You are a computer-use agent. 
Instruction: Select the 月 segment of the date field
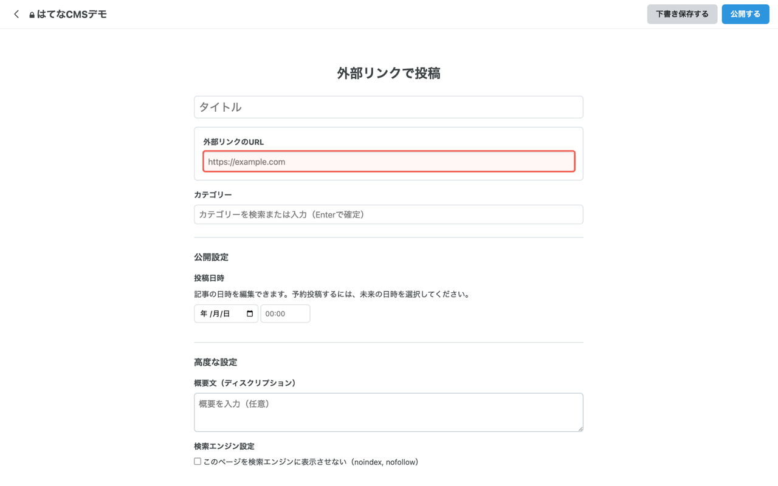click(216, 313)
